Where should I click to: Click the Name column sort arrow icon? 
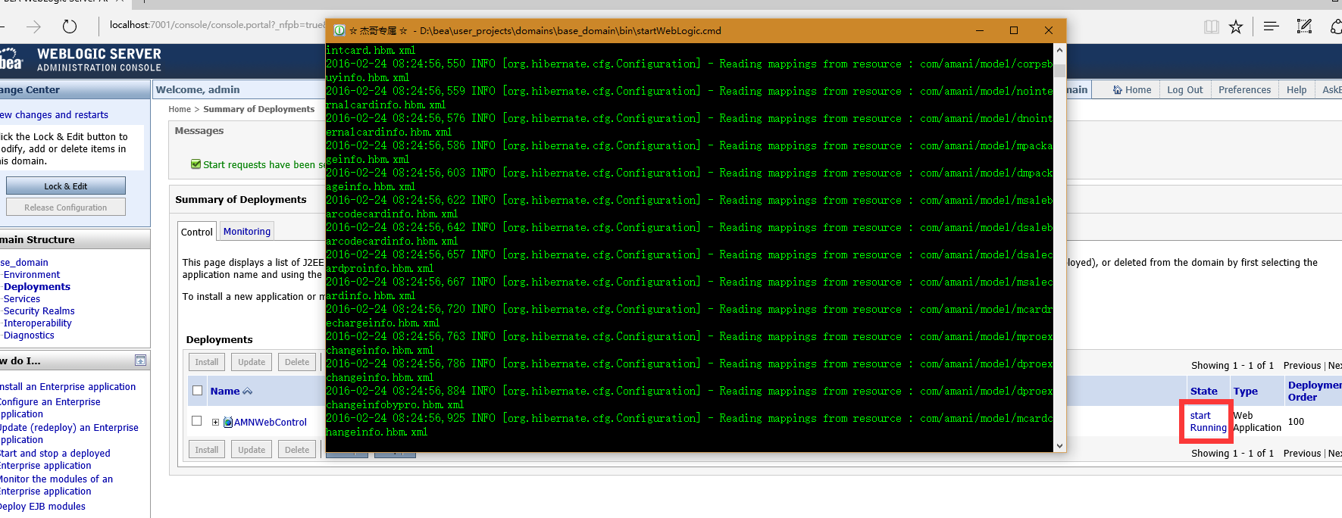click(247, 392)
